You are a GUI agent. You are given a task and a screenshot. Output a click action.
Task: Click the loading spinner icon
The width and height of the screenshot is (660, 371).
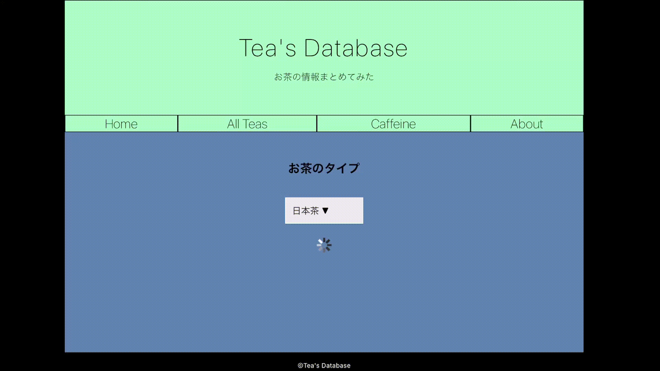click(324, 245)
